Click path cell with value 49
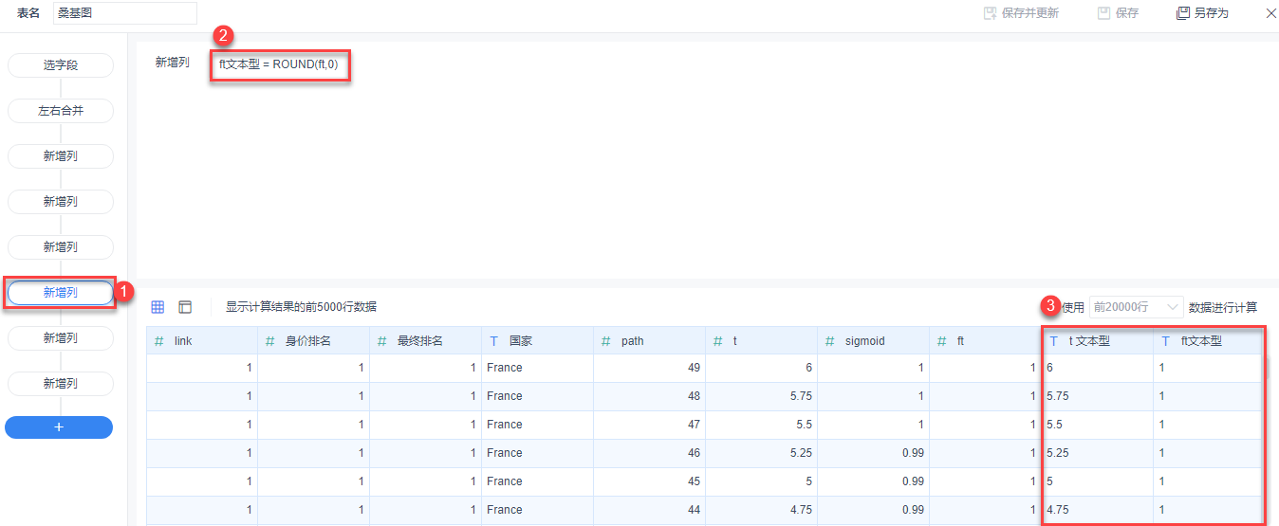This screenshot has height=526, width=1279. 649,368
